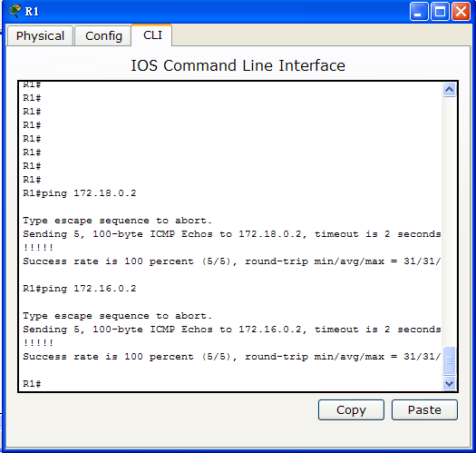This screenshot has width=476, height=453.
Task: Click the Paste button
Action: click(x=424, y=409)
